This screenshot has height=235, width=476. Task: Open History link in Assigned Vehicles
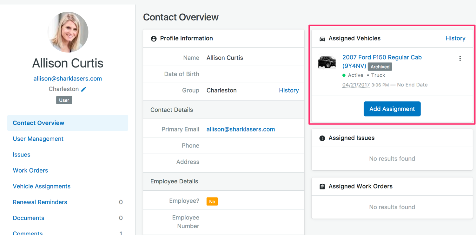click(x=455, y=38)
